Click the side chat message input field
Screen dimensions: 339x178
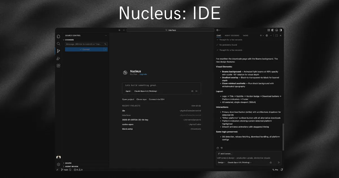(249, 158)
